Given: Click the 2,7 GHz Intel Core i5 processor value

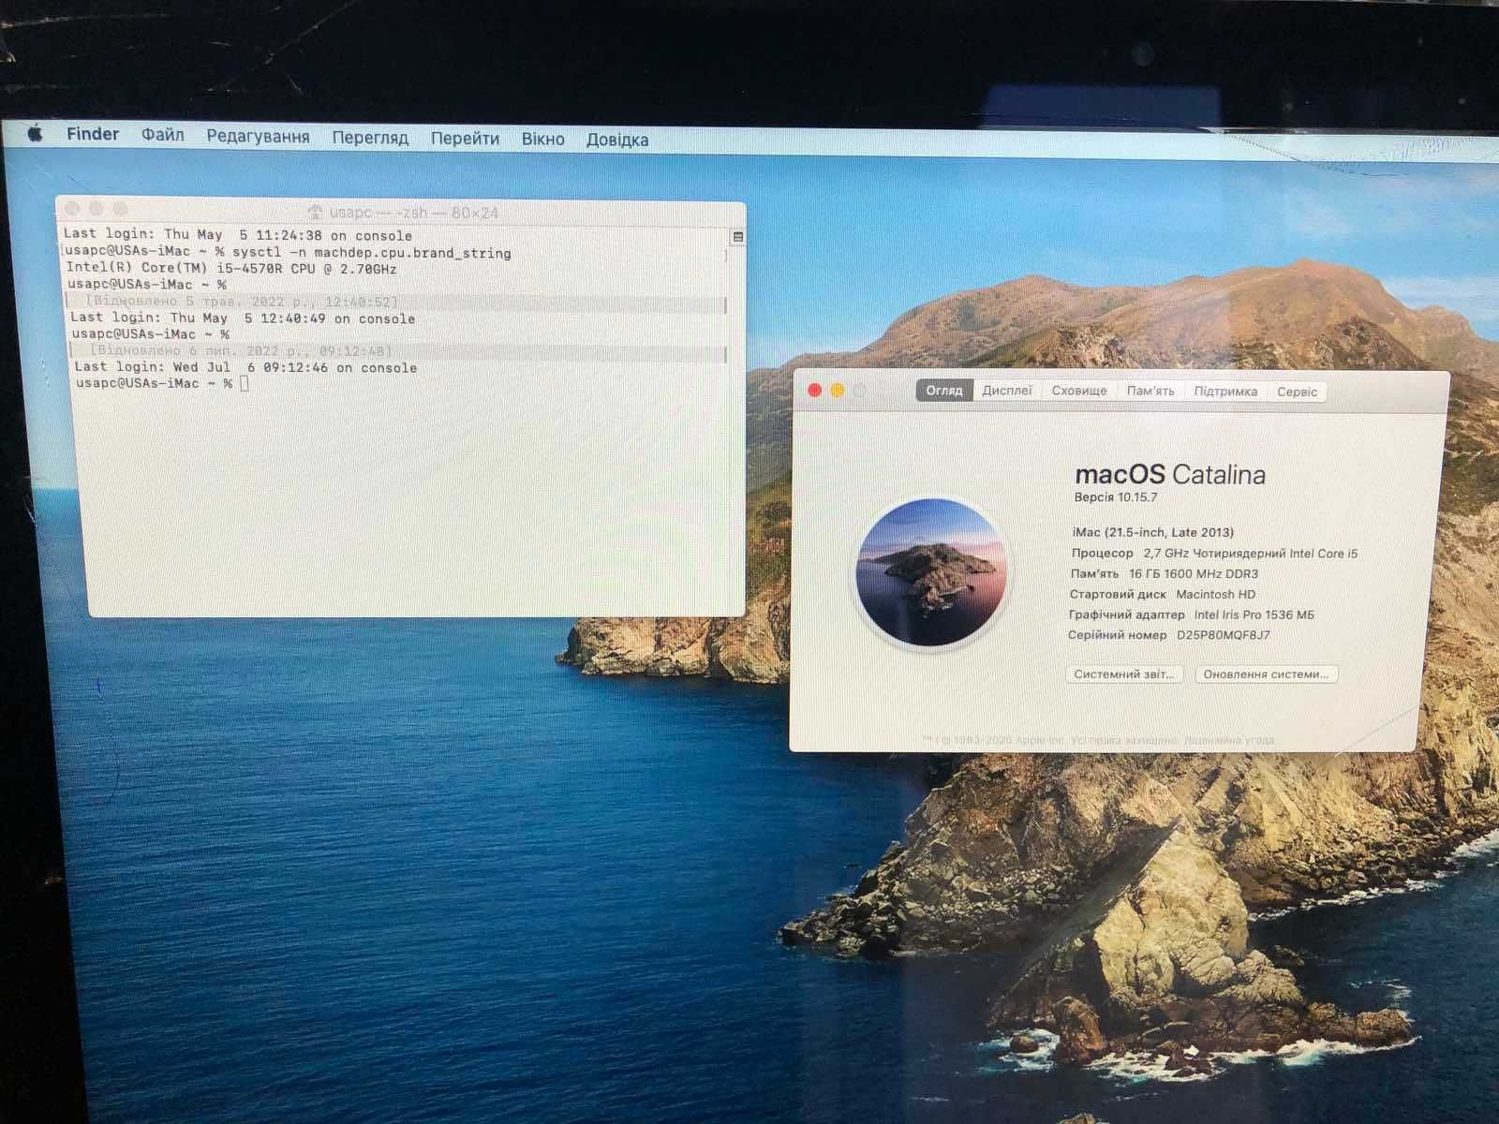Looking at the screenshot, I should coord(1250,553).
